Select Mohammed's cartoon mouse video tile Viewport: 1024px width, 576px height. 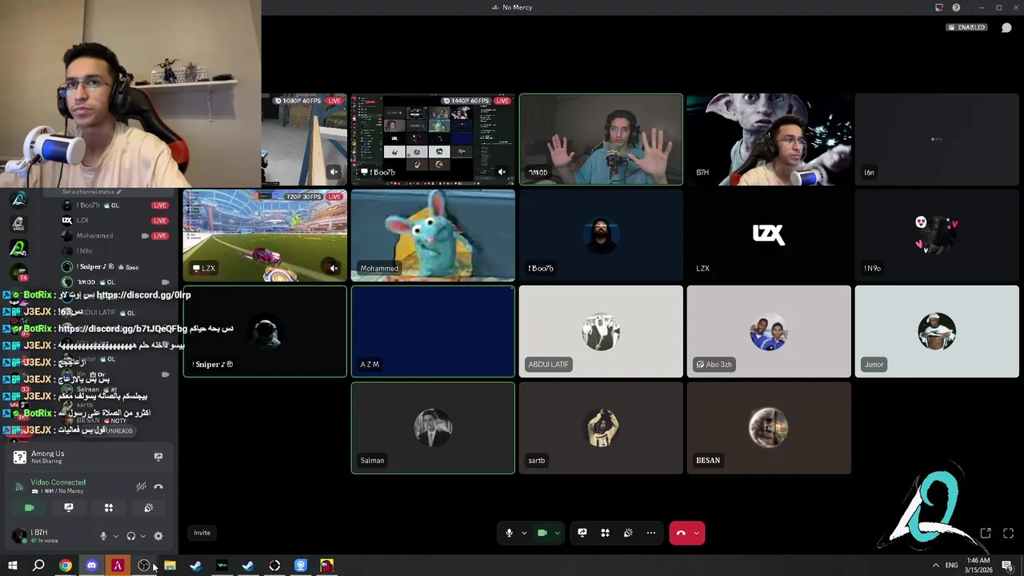(433, 235)
